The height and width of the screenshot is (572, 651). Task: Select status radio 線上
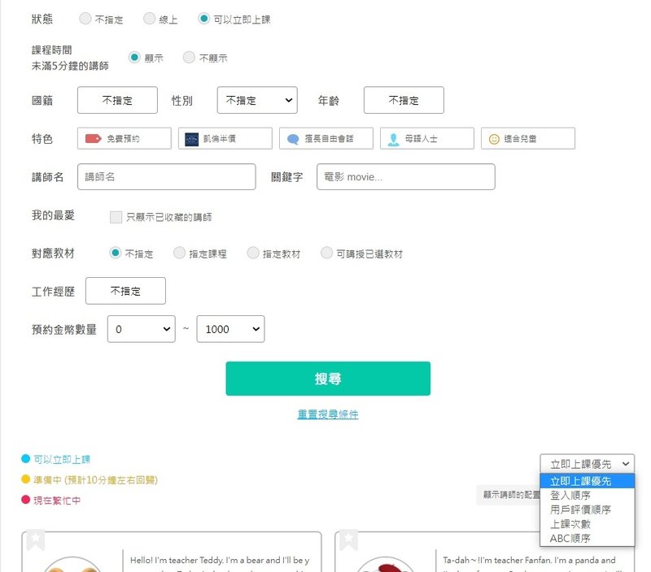pyautogui.click(x=150, y=19)
